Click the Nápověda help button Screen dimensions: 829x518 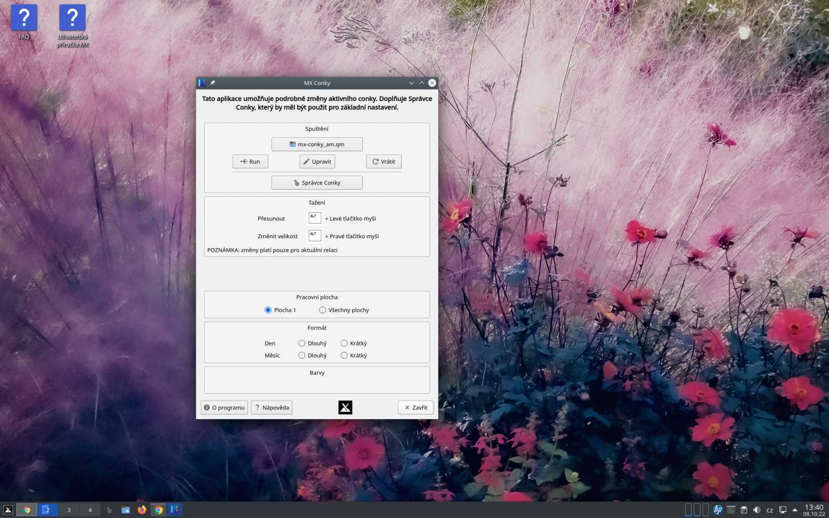click(271, 408)
